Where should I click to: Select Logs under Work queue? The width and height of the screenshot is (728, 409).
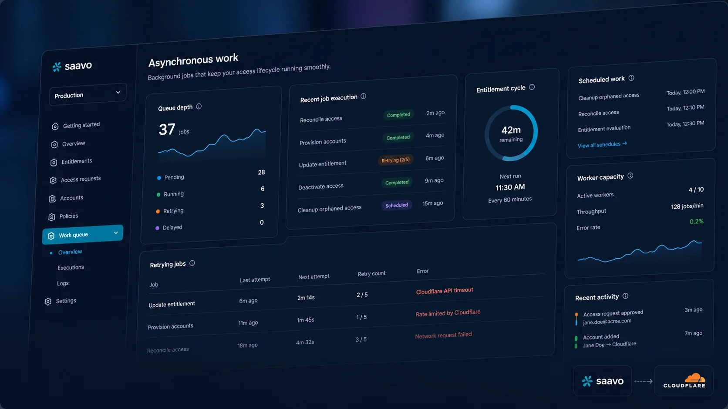coord(63,283)
